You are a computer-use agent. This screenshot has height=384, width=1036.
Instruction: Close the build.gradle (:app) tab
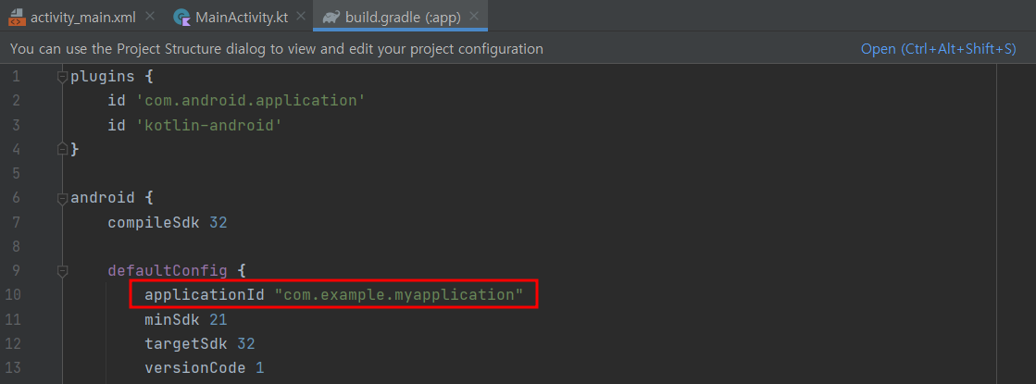tap(474, 18)
